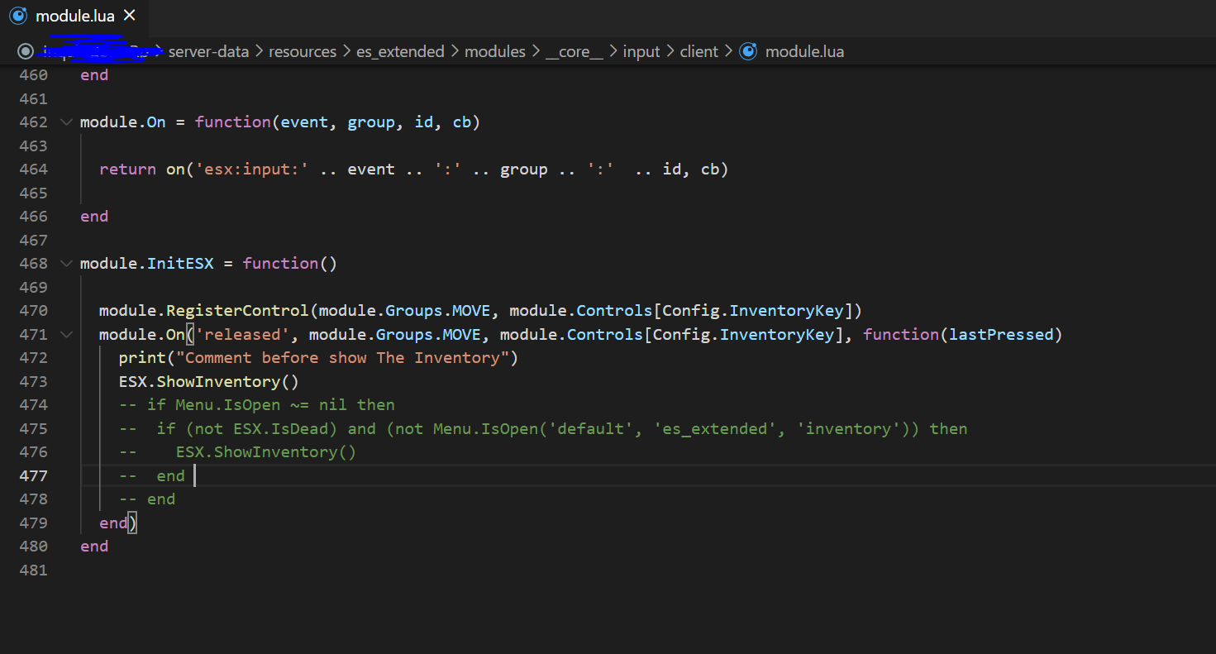The image size is (1216, 654).
Task: Click the ESX.ShowInventory() call on line 473
Action: tap(207, 381)
